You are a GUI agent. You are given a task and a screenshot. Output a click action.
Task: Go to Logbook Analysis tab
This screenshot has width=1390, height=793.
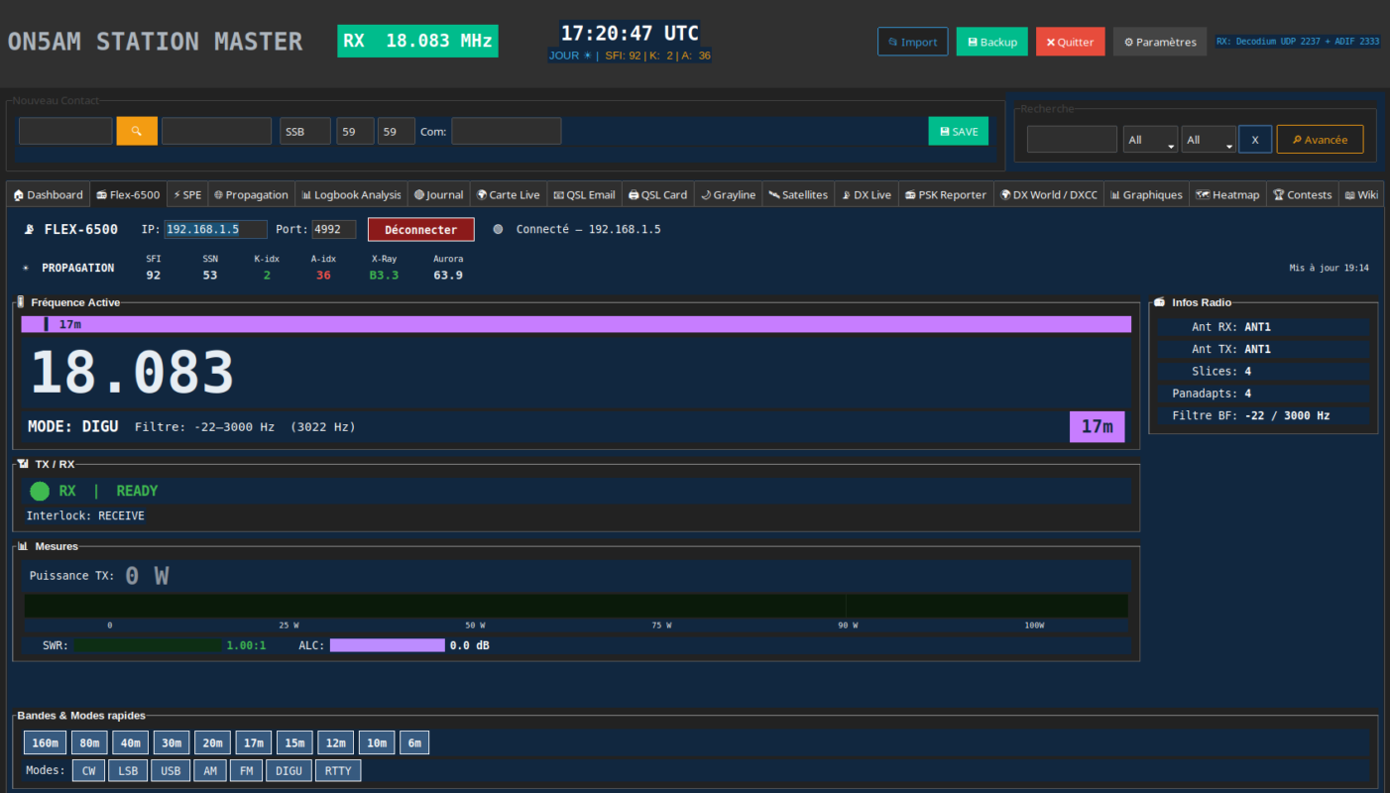(x=352, y=194)
